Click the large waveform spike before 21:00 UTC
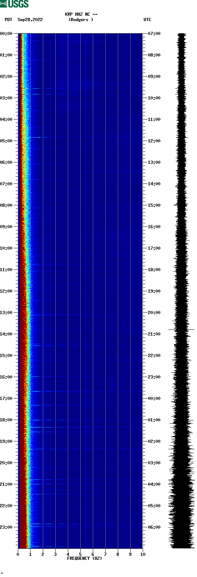 pyautogui.click(x=181, y=329)
